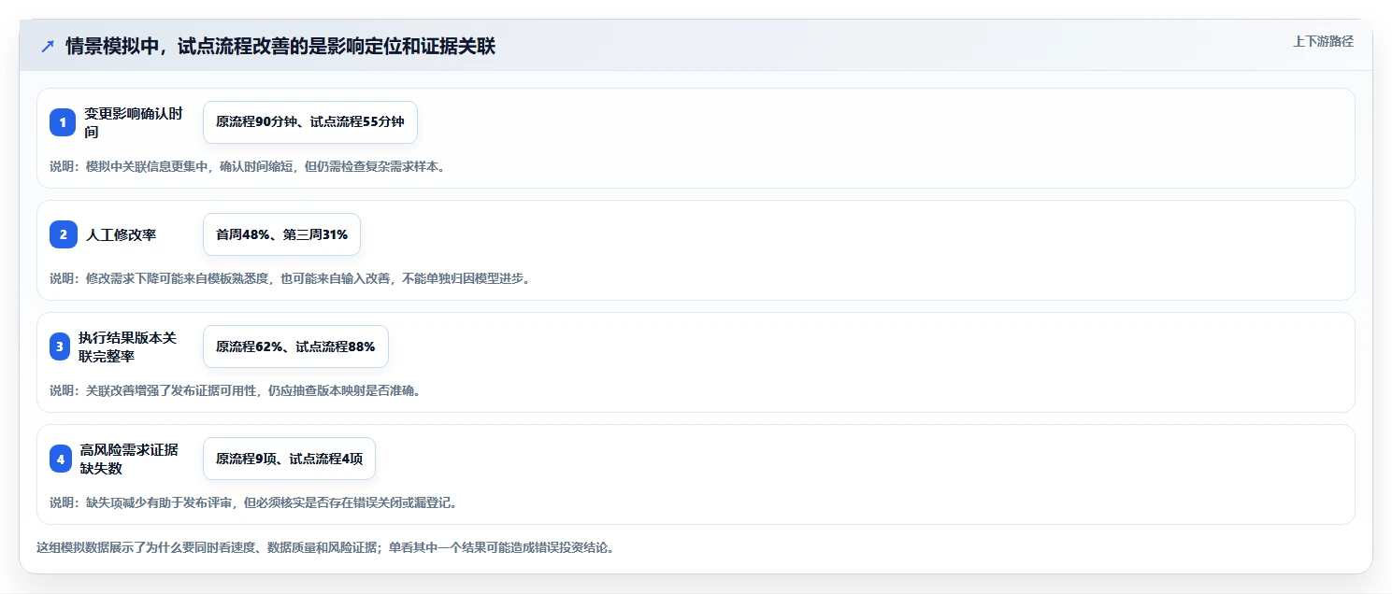Click number badge 3 for 执行结果版本关联完整率

tap(59, 346)
